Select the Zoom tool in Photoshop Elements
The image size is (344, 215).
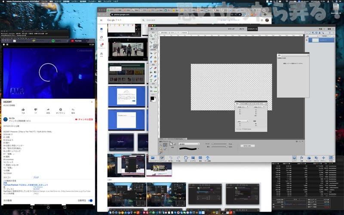tap(151, 36)
